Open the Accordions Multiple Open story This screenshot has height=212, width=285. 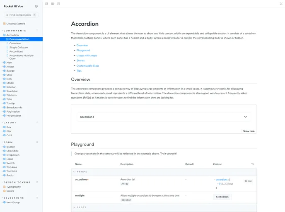(x=22, y=57)
